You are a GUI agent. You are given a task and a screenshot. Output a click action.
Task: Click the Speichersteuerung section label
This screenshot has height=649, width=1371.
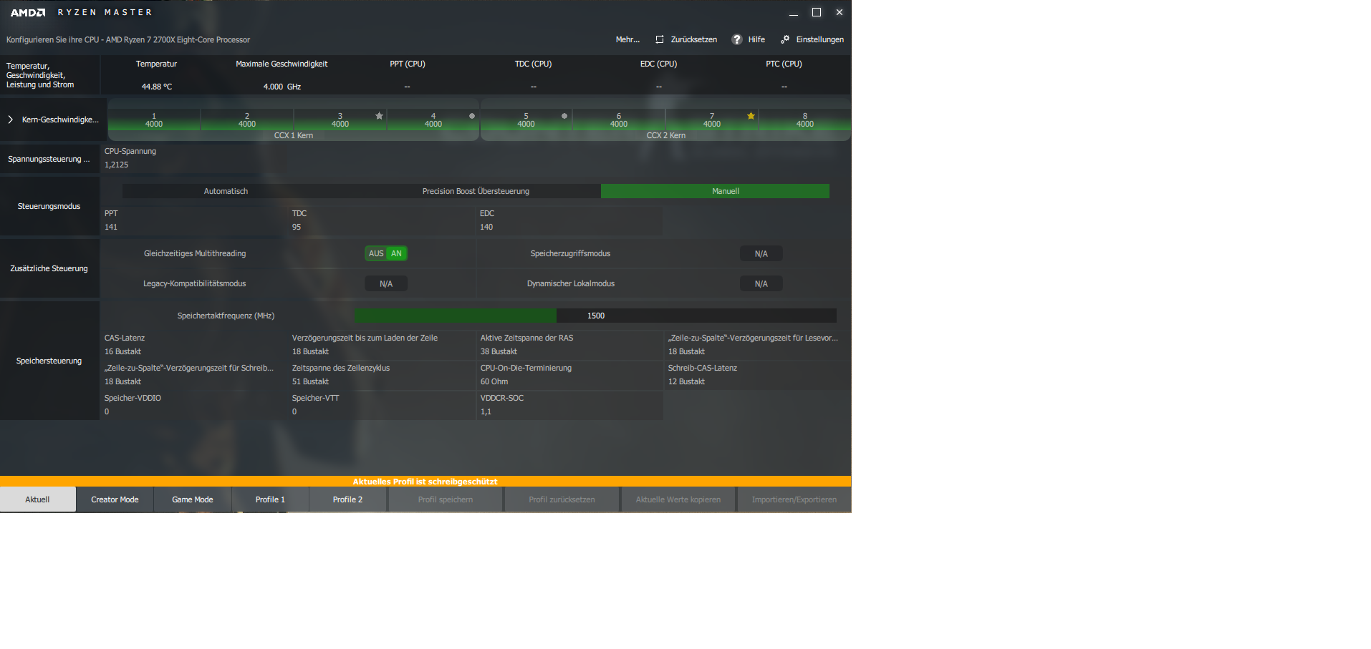tap(49, 361)
